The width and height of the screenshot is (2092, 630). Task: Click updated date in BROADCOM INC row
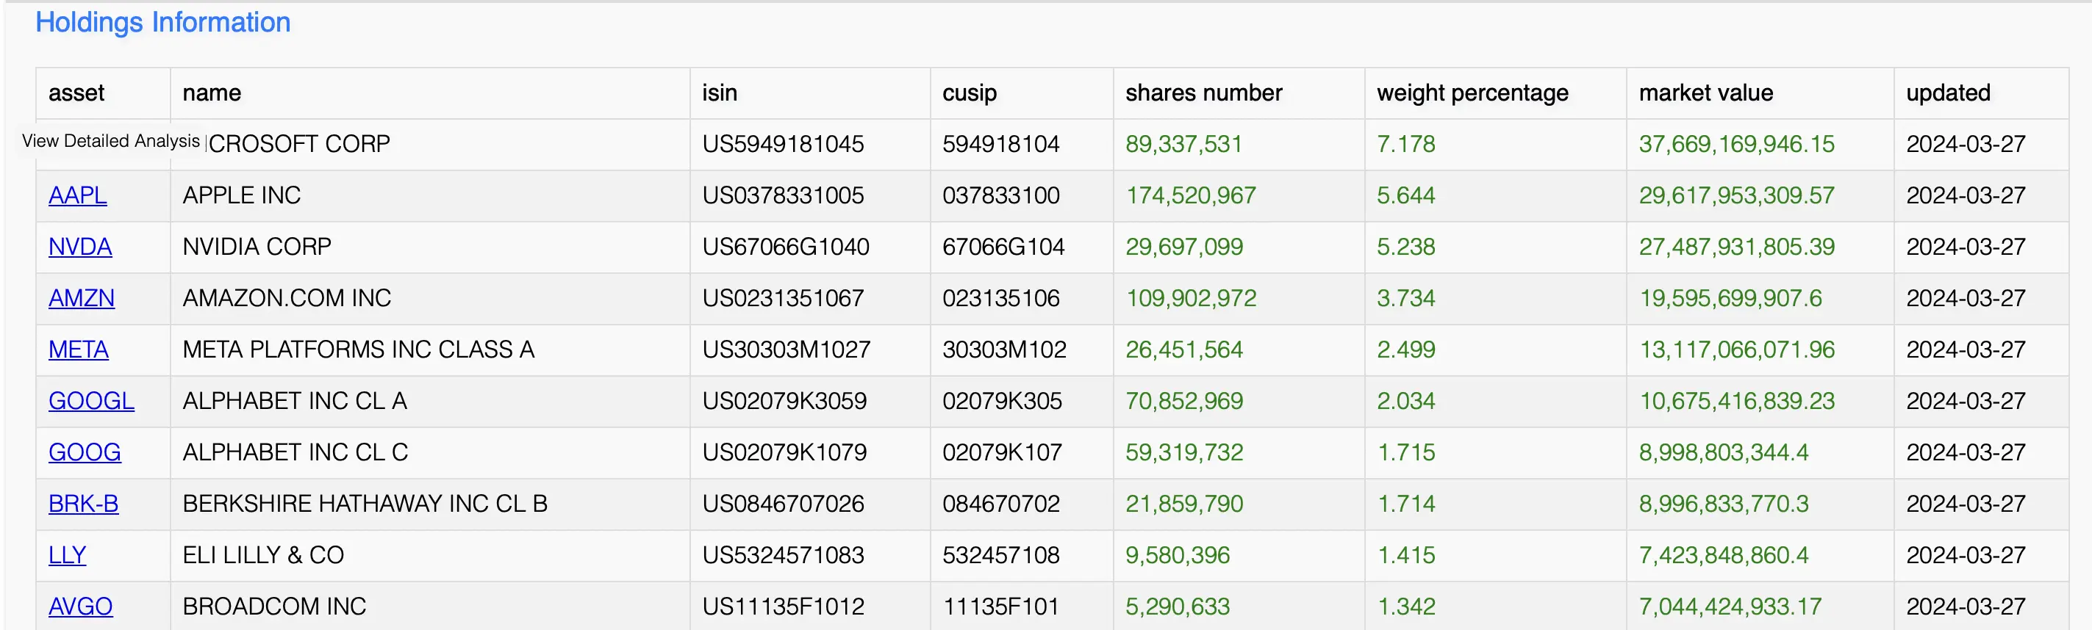pos(1966,607)
